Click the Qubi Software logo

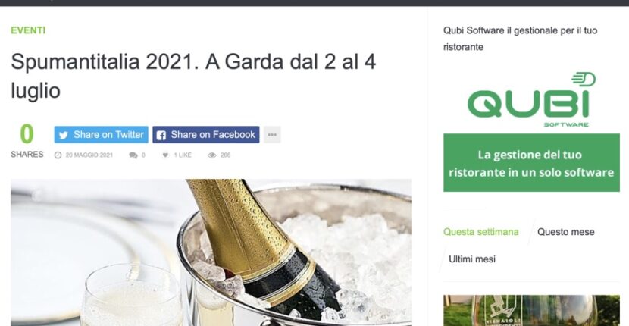(531, 99)
